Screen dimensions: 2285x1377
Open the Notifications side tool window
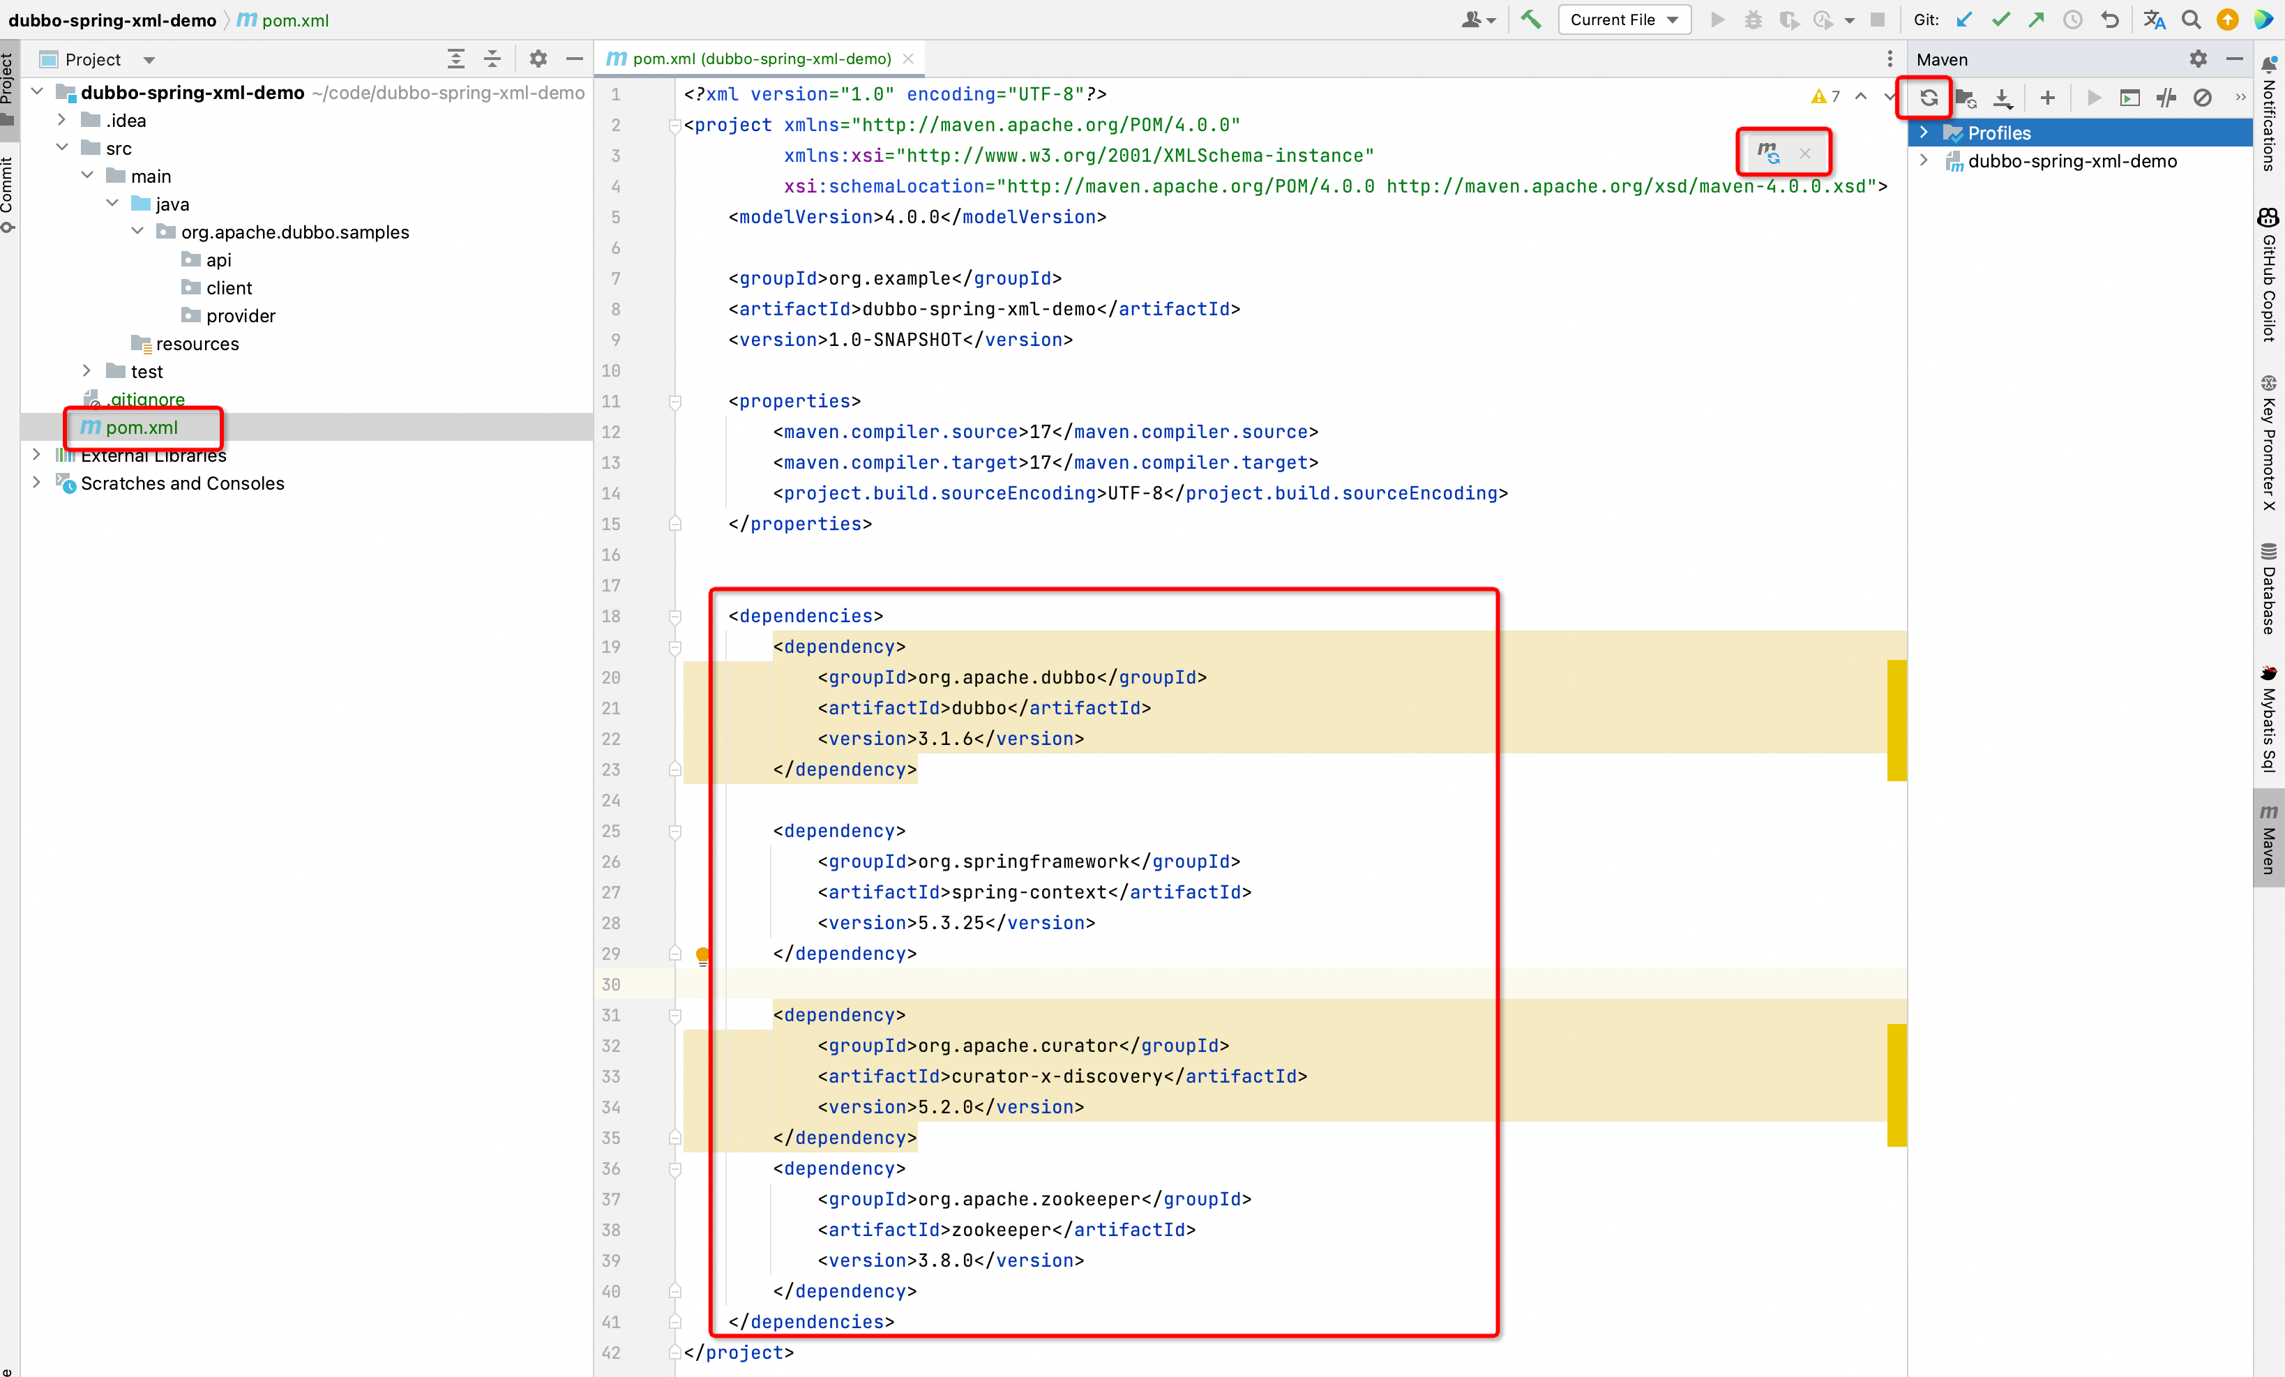2268,116
